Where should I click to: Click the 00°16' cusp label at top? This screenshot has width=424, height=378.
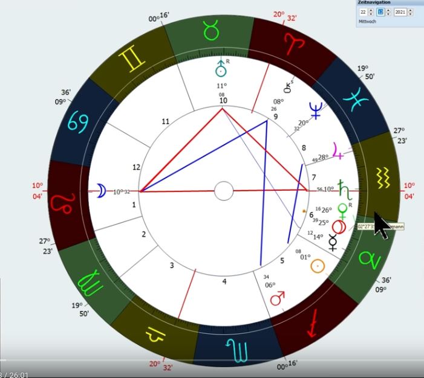(x=158, y=17)
